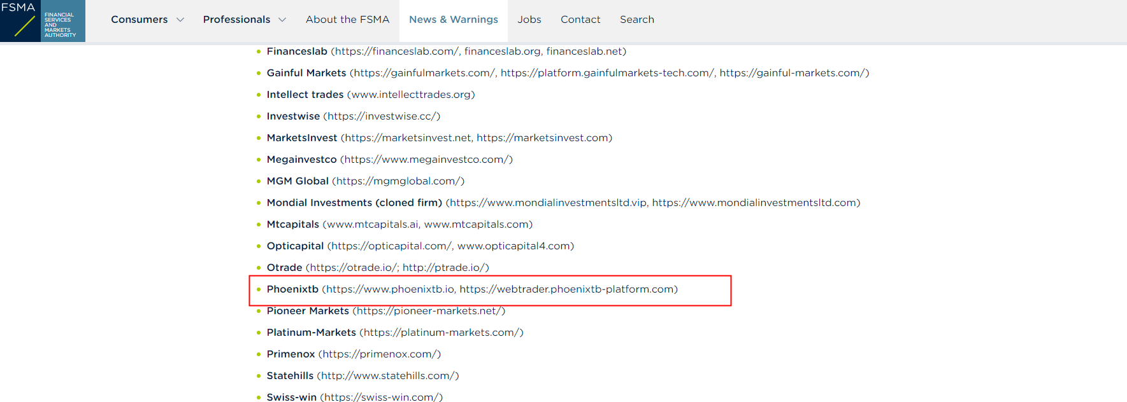Image resolution: width=1127 pixels, height=402 pixels.
Task: Select the Intellect trades entry name
Action: [305, 95]
